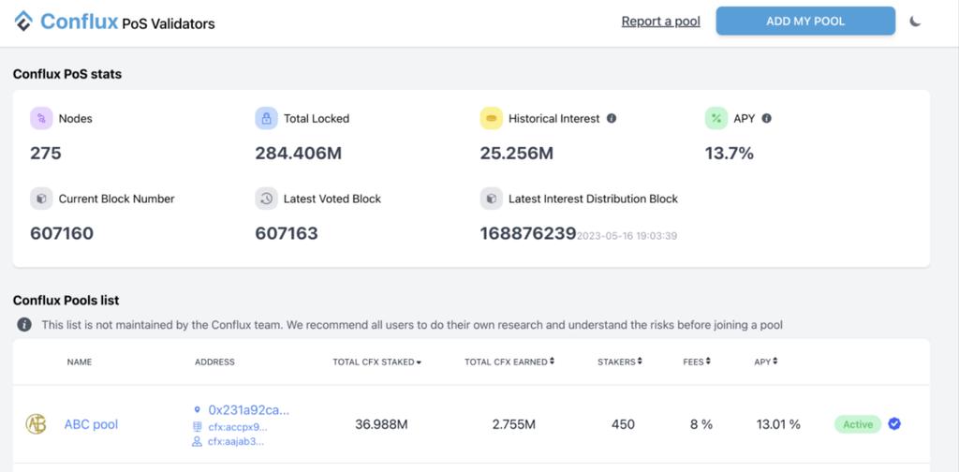Show Historical Interest info tooltip icon

pos(611,119)
